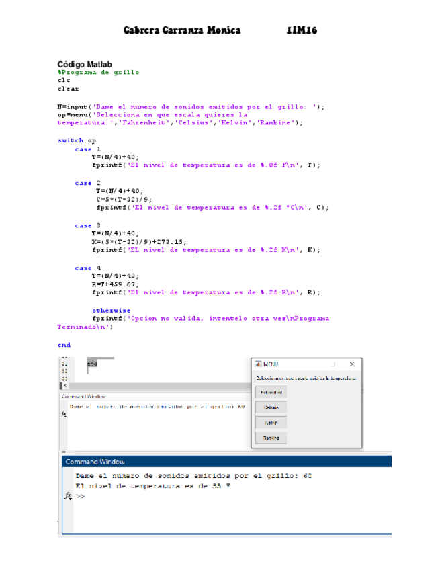Click the 'case 1' code line
The width and height of the screenshot is (440, 570).
[87, 149]
